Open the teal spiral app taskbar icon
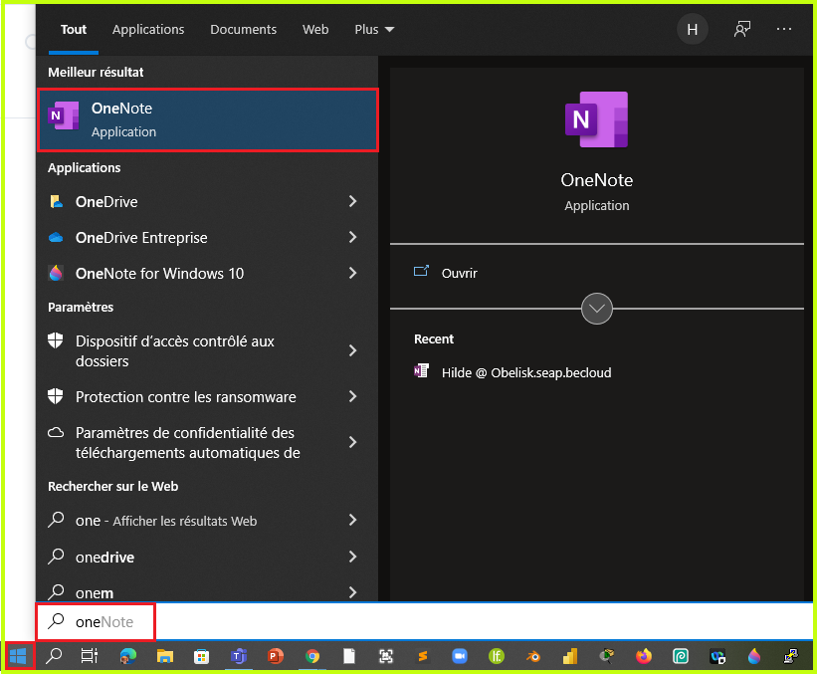The height and width of the screenshot is (674, 817). point(681,656)
